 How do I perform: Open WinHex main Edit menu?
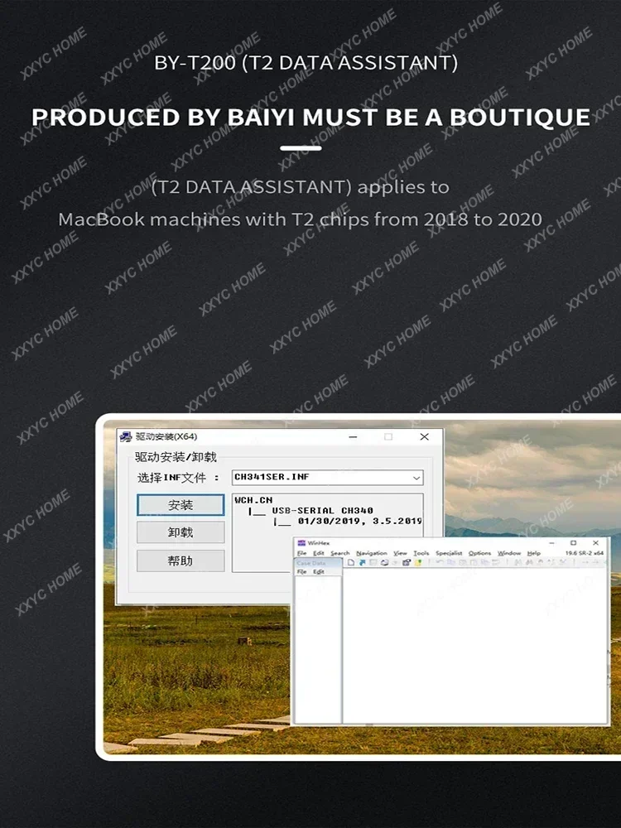coord(319,553)
